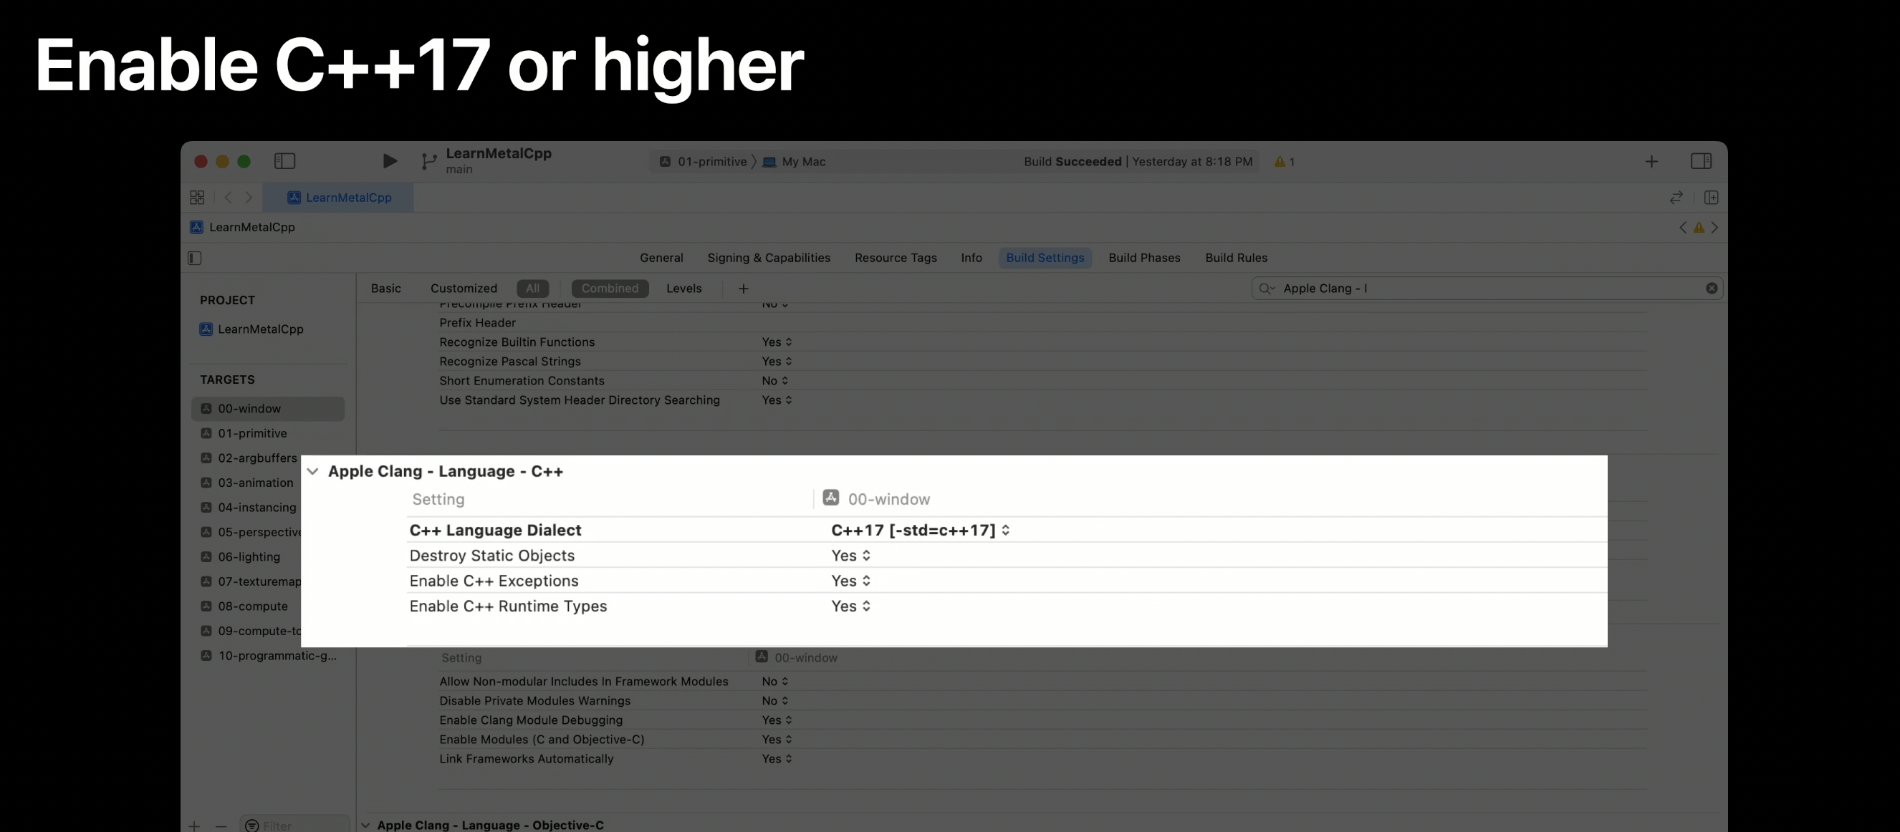Remove target with bottom minus

(221, 826)
